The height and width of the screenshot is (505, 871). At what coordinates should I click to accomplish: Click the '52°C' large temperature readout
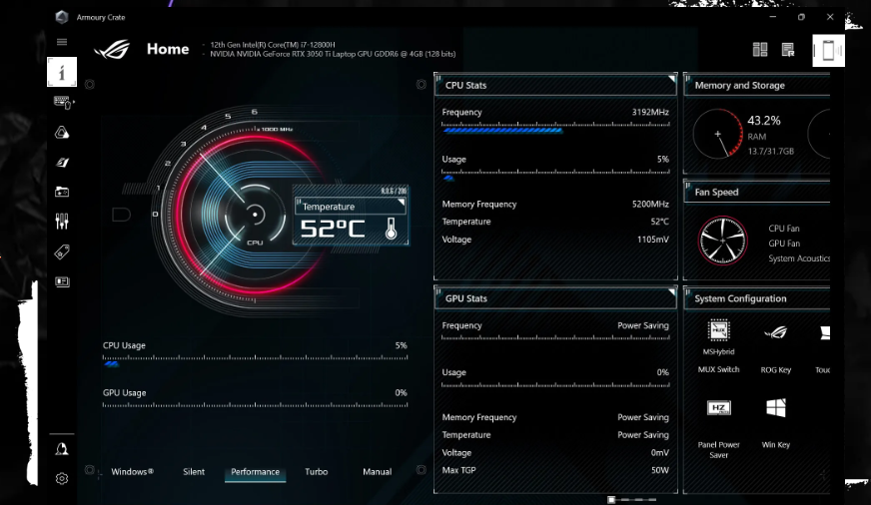point(333,229)
